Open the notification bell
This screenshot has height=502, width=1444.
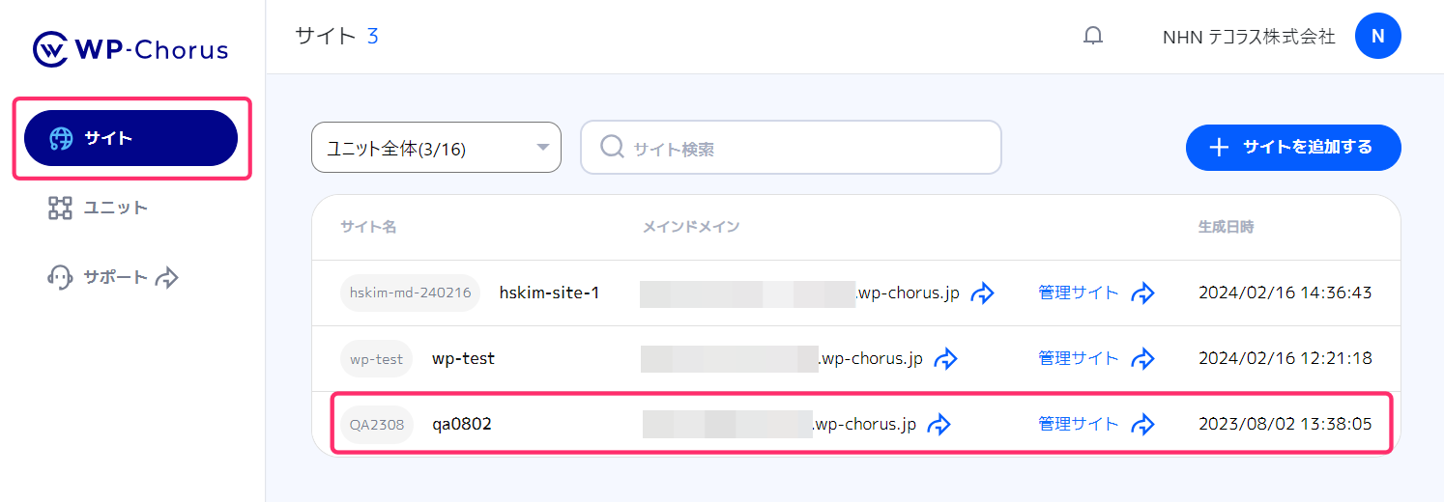tap(1093, 37)
